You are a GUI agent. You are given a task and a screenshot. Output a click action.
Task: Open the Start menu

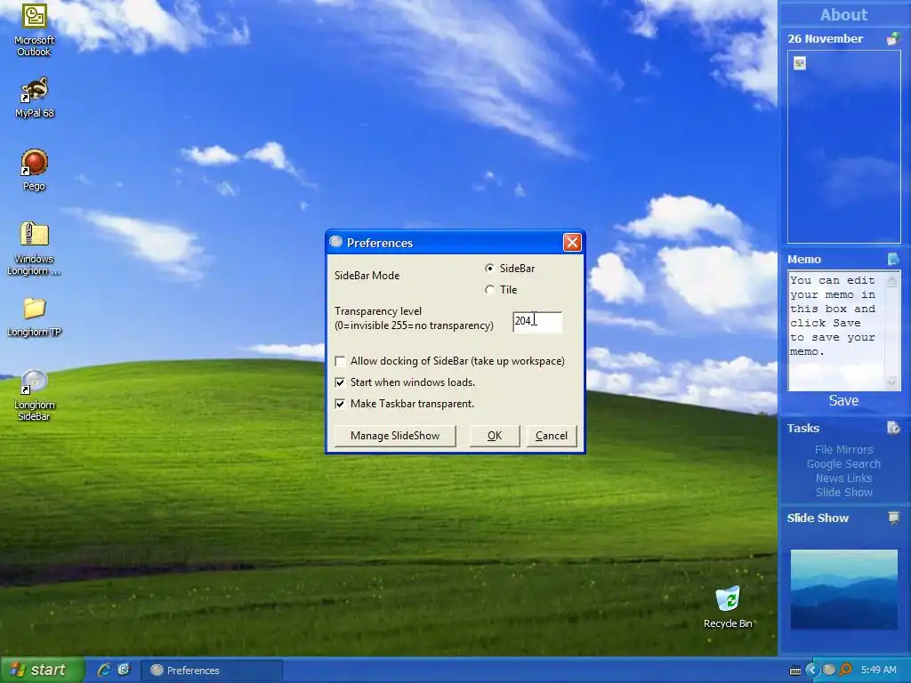tap(42, 671)
